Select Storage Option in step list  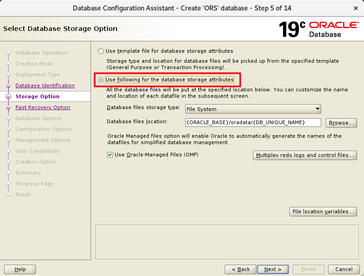click(37, 96)
